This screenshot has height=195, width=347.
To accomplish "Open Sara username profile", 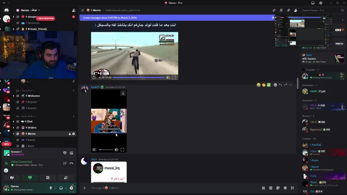I will [94, 159].
